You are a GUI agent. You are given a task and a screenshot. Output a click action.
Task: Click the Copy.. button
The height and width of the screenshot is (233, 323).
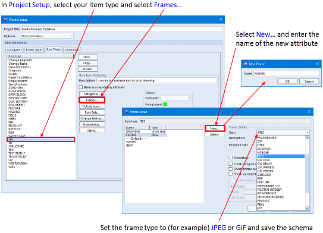click(x=87, y=63)
